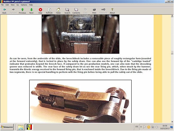Open the About information

tap(112, 11)
